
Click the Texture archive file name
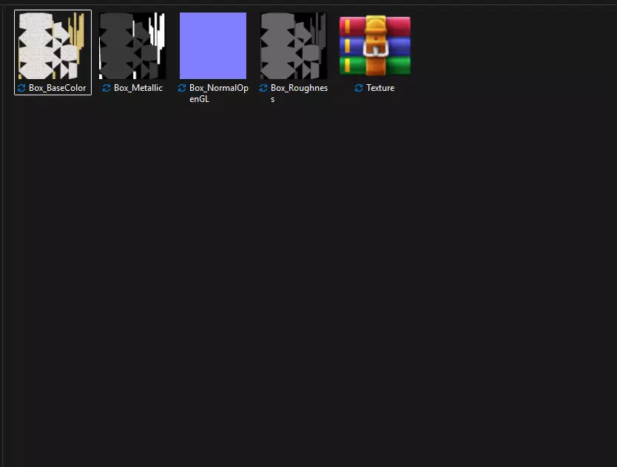[x=380, y=88]
